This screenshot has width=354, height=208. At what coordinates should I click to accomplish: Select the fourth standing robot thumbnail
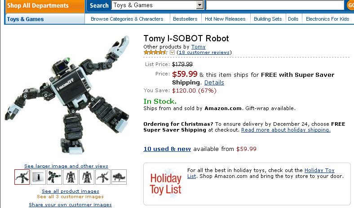(71, 177)
